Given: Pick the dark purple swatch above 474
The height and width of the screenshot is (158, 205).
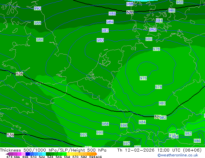Looking at the screenshot, I should tap(11, 154).
